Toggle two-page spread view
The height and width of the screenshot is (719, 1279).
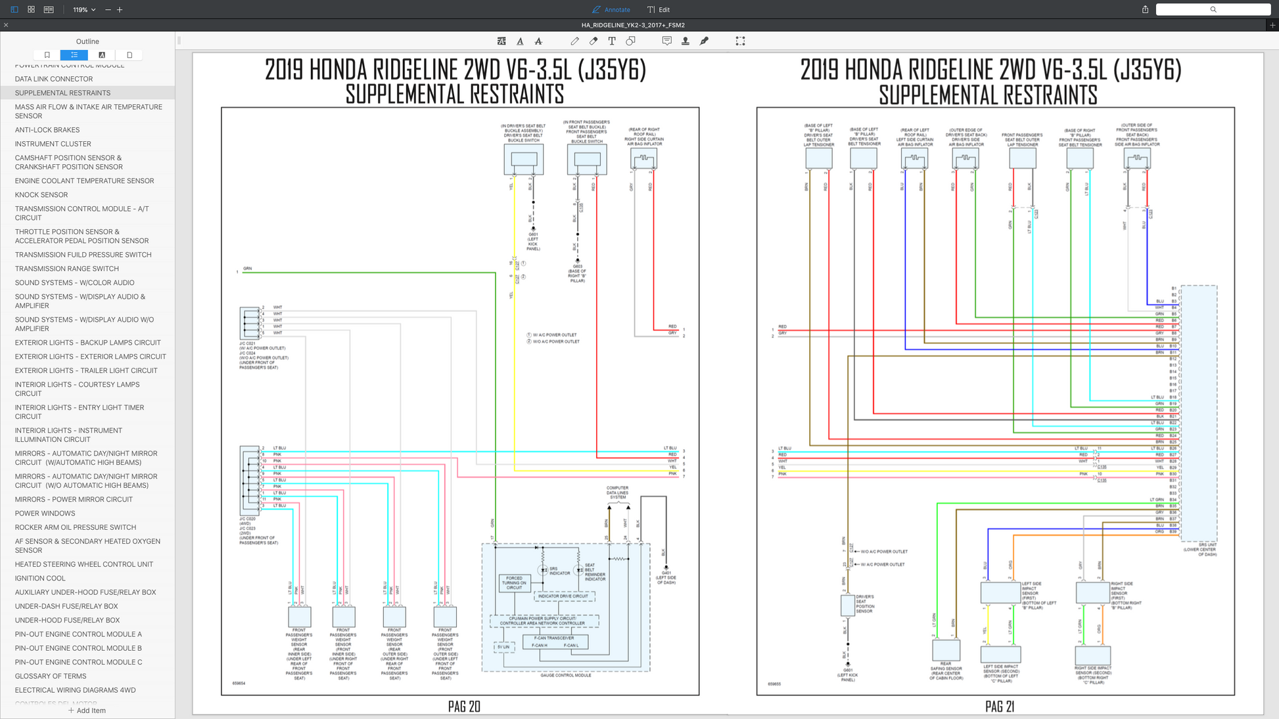49,10
